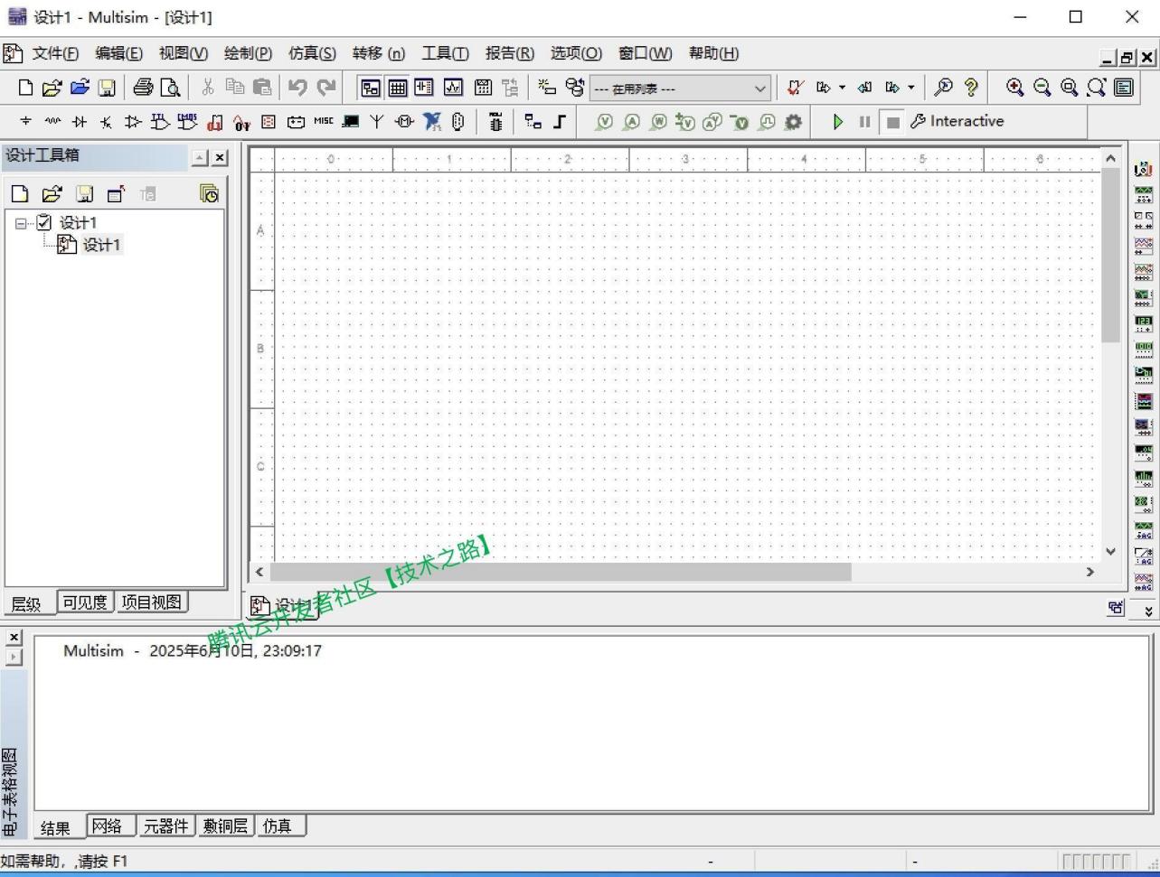1160x877 pixels.
Task: Expand more instruments chevron at bottom right
Action: (x=1148, y=611)
